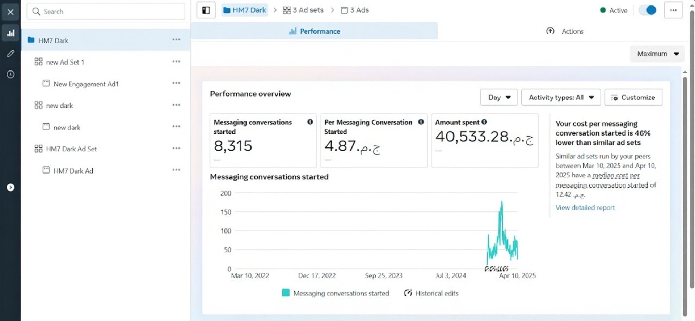695x321 pixels.
Task: Toggle the side panel layout button
Action: point(206,10)
